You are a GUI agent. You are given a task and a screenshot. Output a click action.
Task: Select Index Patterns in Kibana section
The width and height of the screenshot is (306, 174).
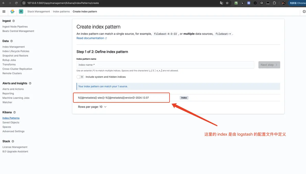coord(11,118)
